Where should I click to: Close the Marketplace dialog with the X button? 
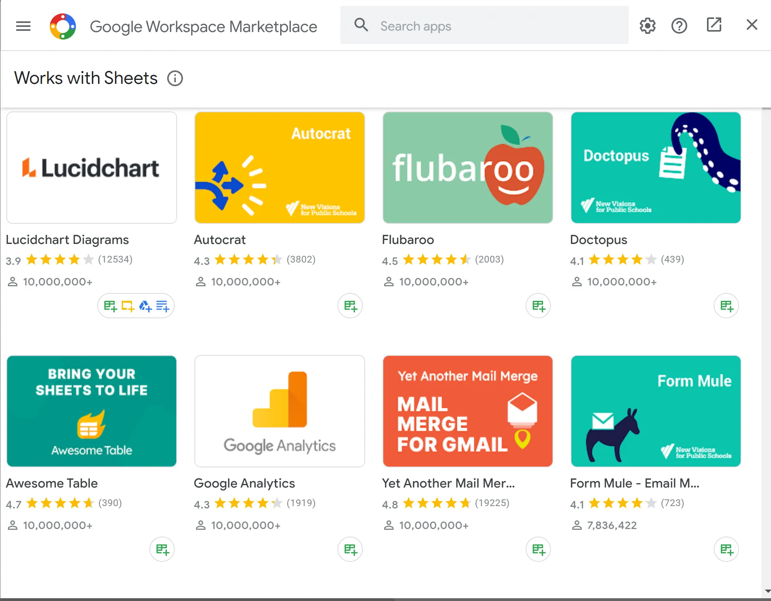tap(752, 25)
